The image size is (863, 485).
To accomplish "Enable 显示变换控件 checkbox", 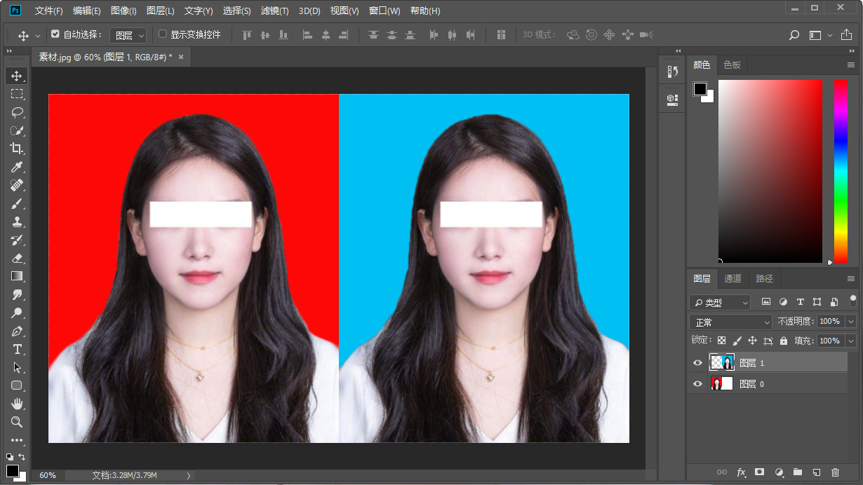I will point(163,34).
